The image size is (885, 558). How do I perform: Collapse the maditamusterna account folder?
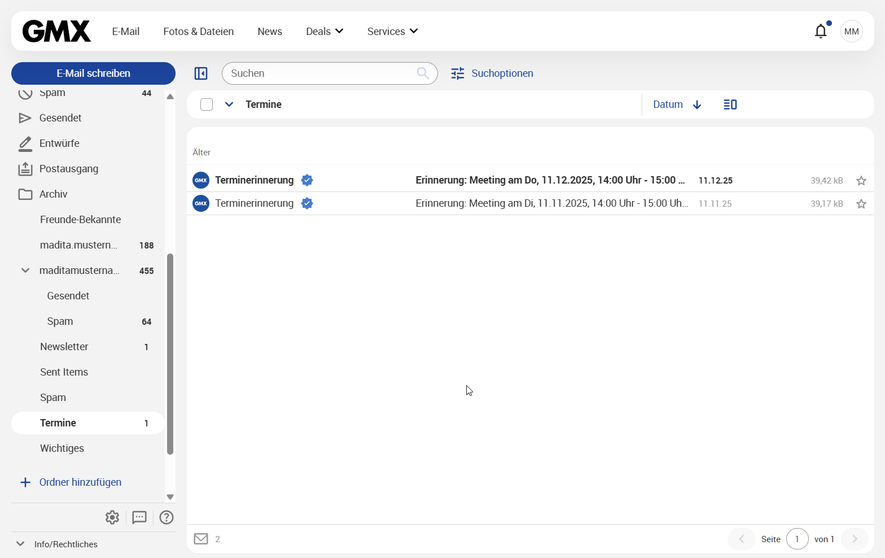tap(25, 271)
